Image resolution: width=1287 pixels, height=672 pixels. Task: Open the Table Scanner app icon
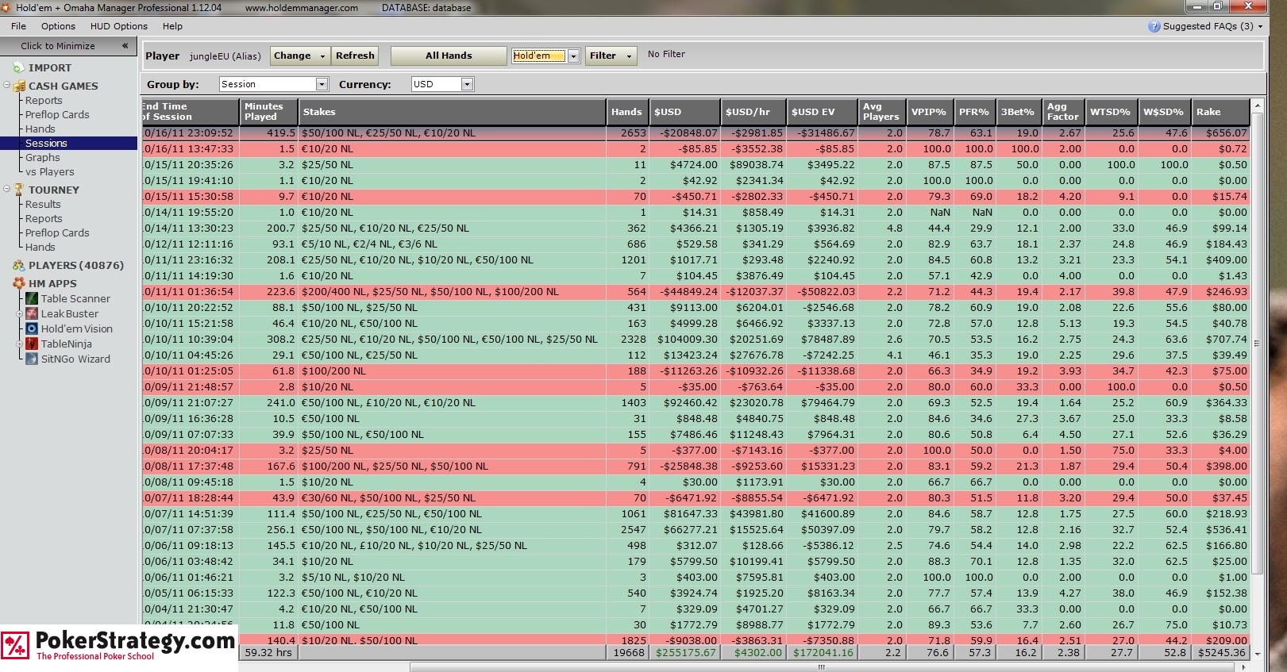(x=32, y=298)
